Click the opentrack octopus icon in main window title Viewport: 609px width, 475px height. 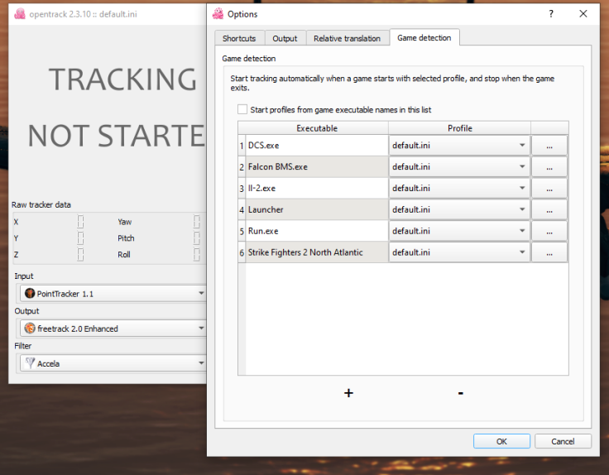tap(20, 14)
